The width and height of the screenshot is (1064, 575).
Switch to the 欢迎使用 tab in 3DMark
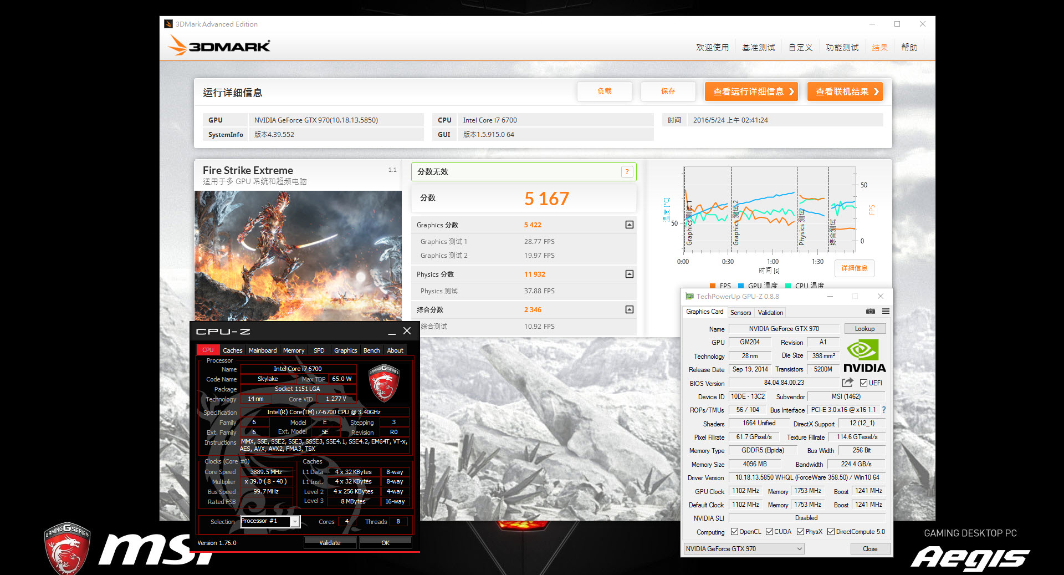click(712, 48)
